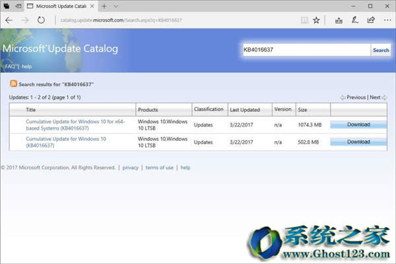The width and height of the screenshot is (396, 264).
Task: Click the Refresh page icon
Action: [x=41, y=20]
